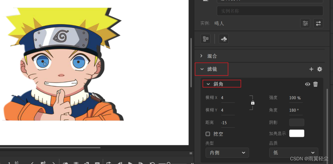Open the 阴影 color swatch
The height and width of the screenshot is (164, 333).
click(297, 122)
